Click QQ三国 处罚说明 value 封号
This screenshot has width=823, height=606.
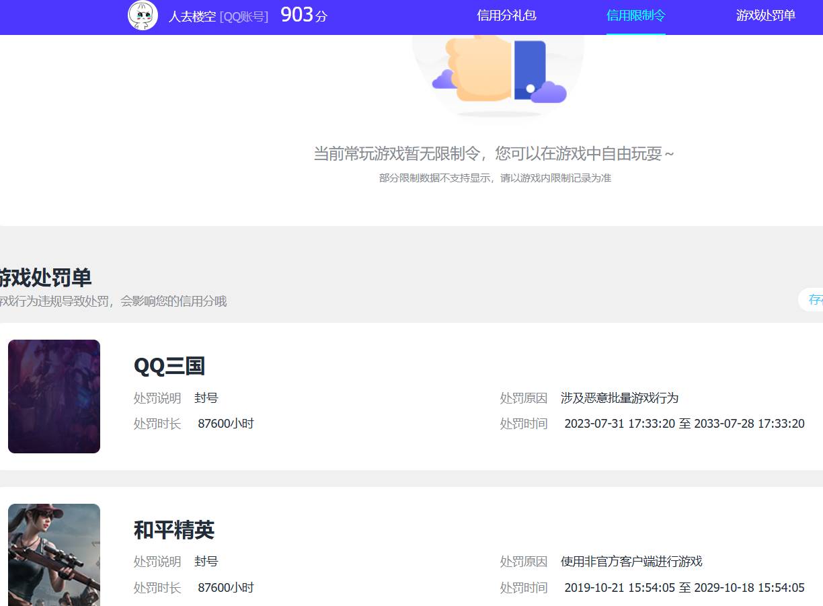(x=206, y=398)
